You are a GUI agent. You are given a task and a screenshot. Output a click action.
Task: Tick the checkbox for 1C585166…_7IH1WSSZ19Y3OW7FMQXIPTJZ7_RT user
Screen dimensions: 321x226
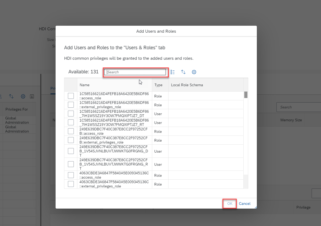[x=71, y=122]
